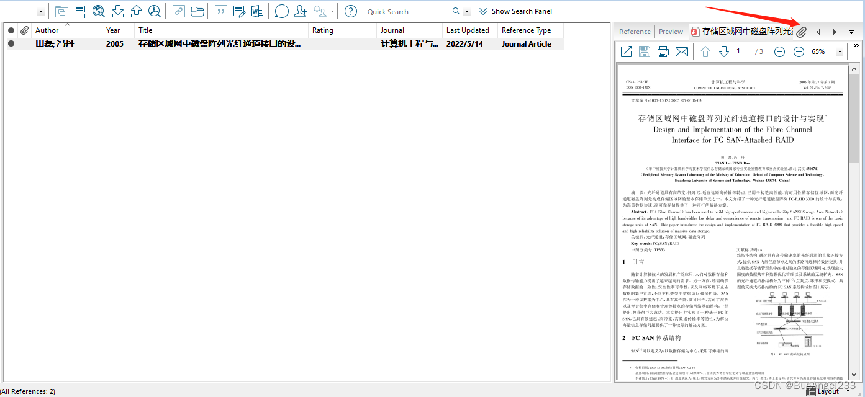This screenshot has width=865, height=397.
Task: Toggle unread dot on 田磊 reference row
Action: point(11,43)
